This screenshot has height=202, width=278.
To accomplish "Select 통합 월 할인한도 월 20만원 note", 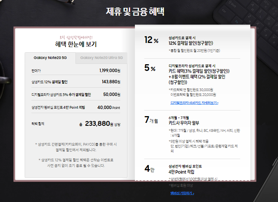I will (x=194, y=51).
